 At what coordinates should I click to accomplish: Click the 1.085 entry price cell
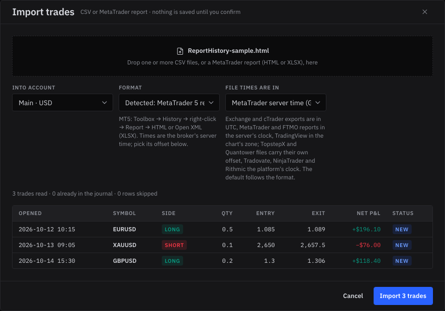266,229
